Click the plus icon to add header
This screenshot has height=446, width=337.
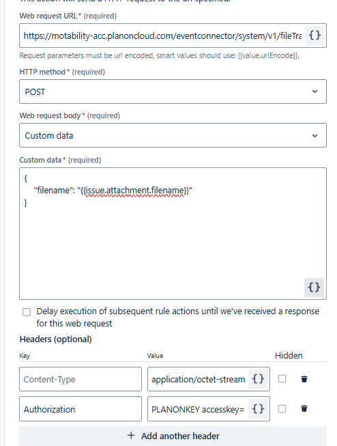click(x=131, y=435)
